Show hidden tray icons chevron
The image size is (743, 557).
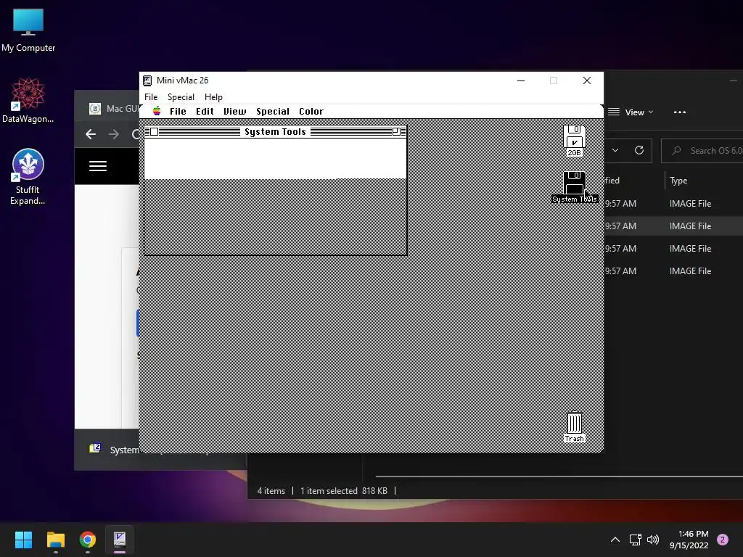tap(615, 540)
